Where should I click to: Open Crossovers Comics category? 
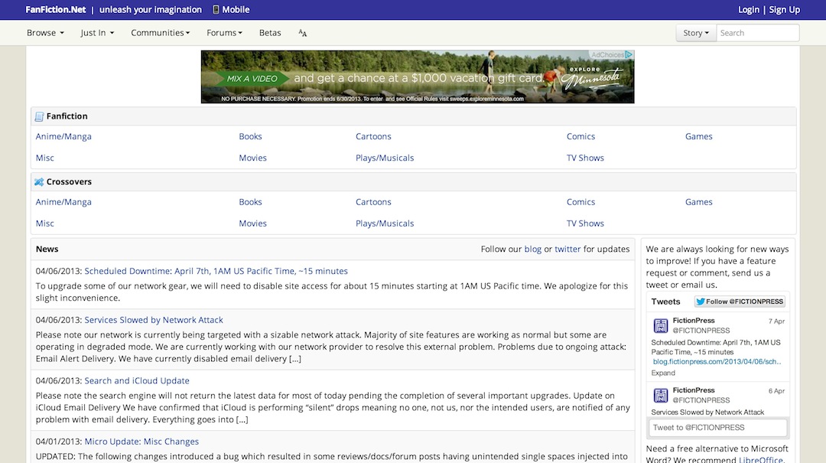pyautogui.click(x=580, y=202)
